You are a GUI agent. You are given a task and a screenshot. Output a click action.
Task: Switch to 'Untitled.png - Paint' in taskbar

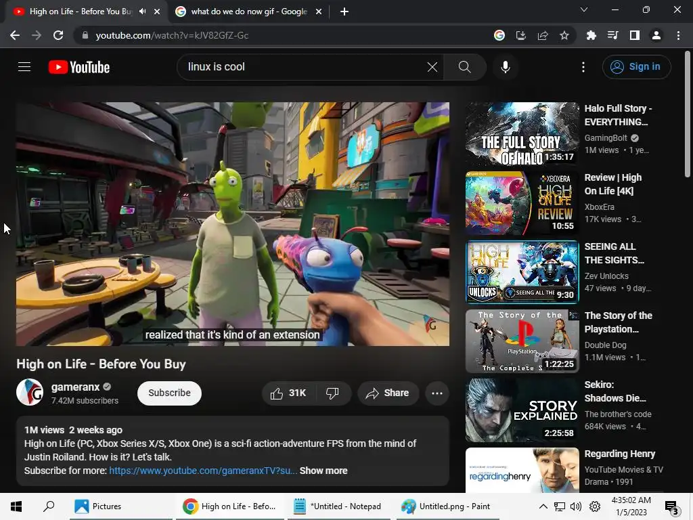tap(447, 506)
